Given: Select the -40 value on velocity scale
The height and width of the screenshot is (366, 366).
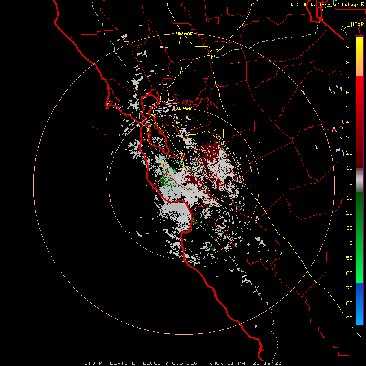Looking at the screenshot, I should click(348, 243).
